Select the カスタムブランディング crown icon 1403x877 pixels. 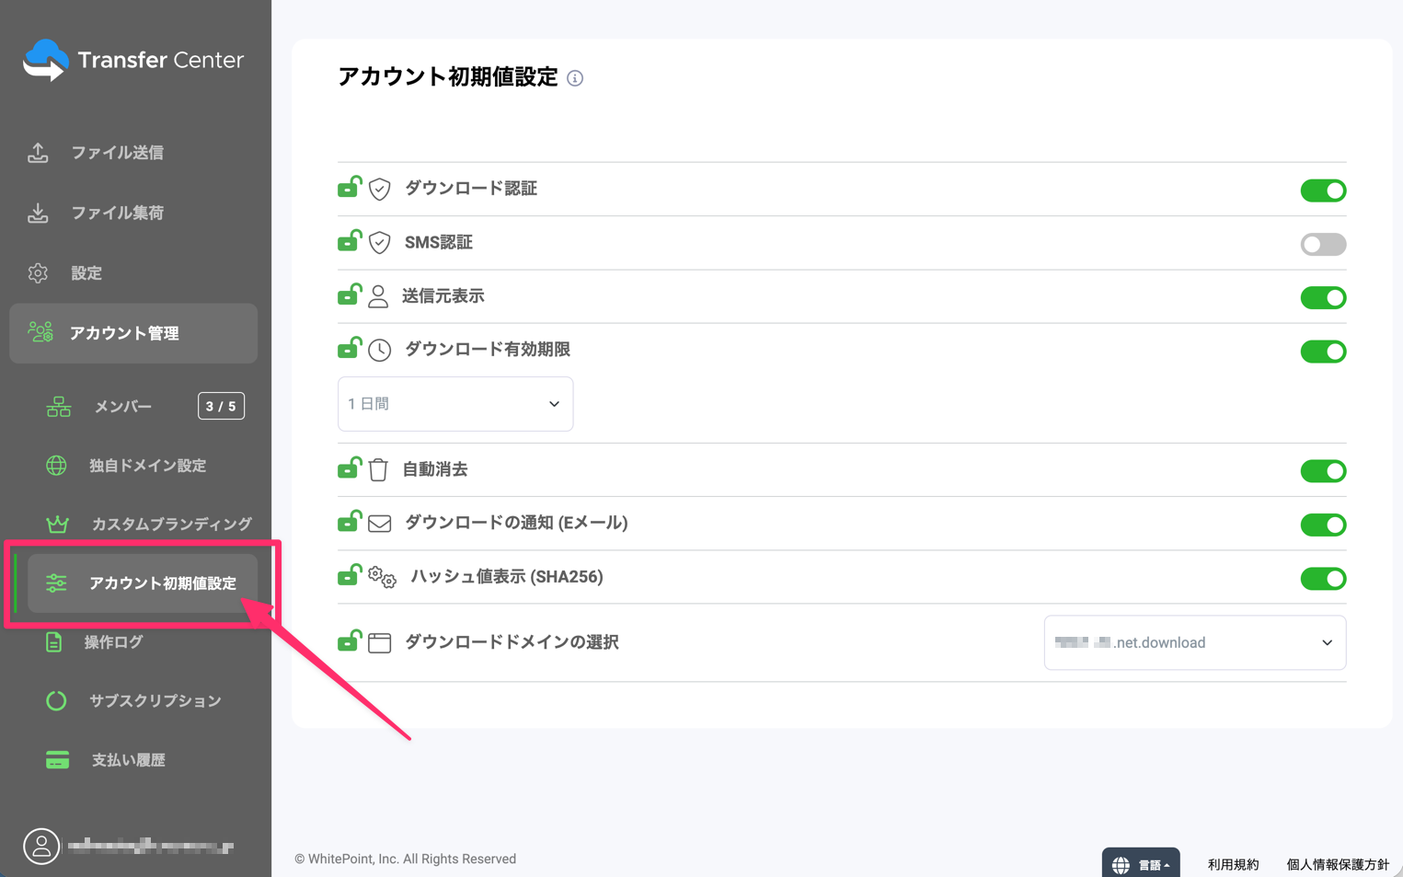click(x=57, y=524)
